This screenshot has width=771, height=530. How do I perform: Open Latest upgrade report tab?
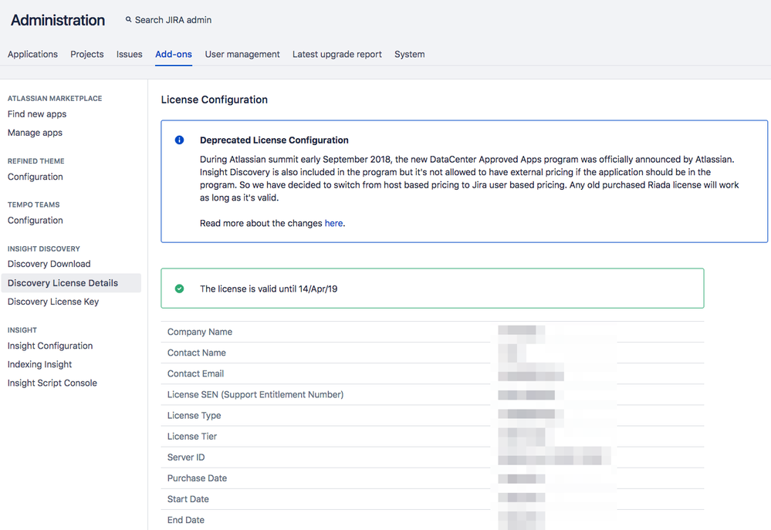point(336,54)
